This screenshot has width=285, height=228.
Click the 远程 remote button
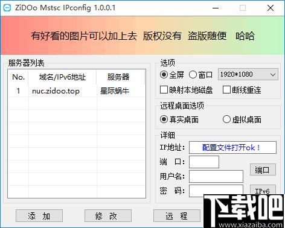177,216
